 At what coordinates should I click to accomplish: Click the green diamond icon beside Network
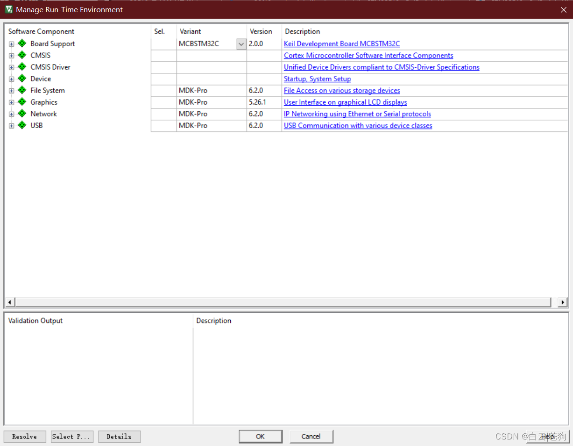point(22,114)
